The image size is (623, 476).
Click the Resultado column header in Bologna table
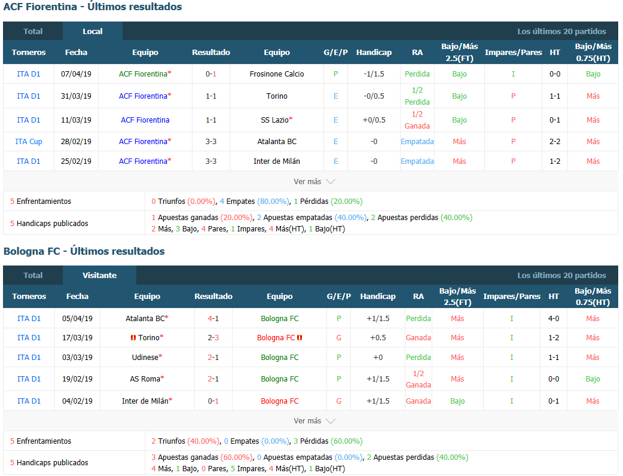[x=213, y=297]
